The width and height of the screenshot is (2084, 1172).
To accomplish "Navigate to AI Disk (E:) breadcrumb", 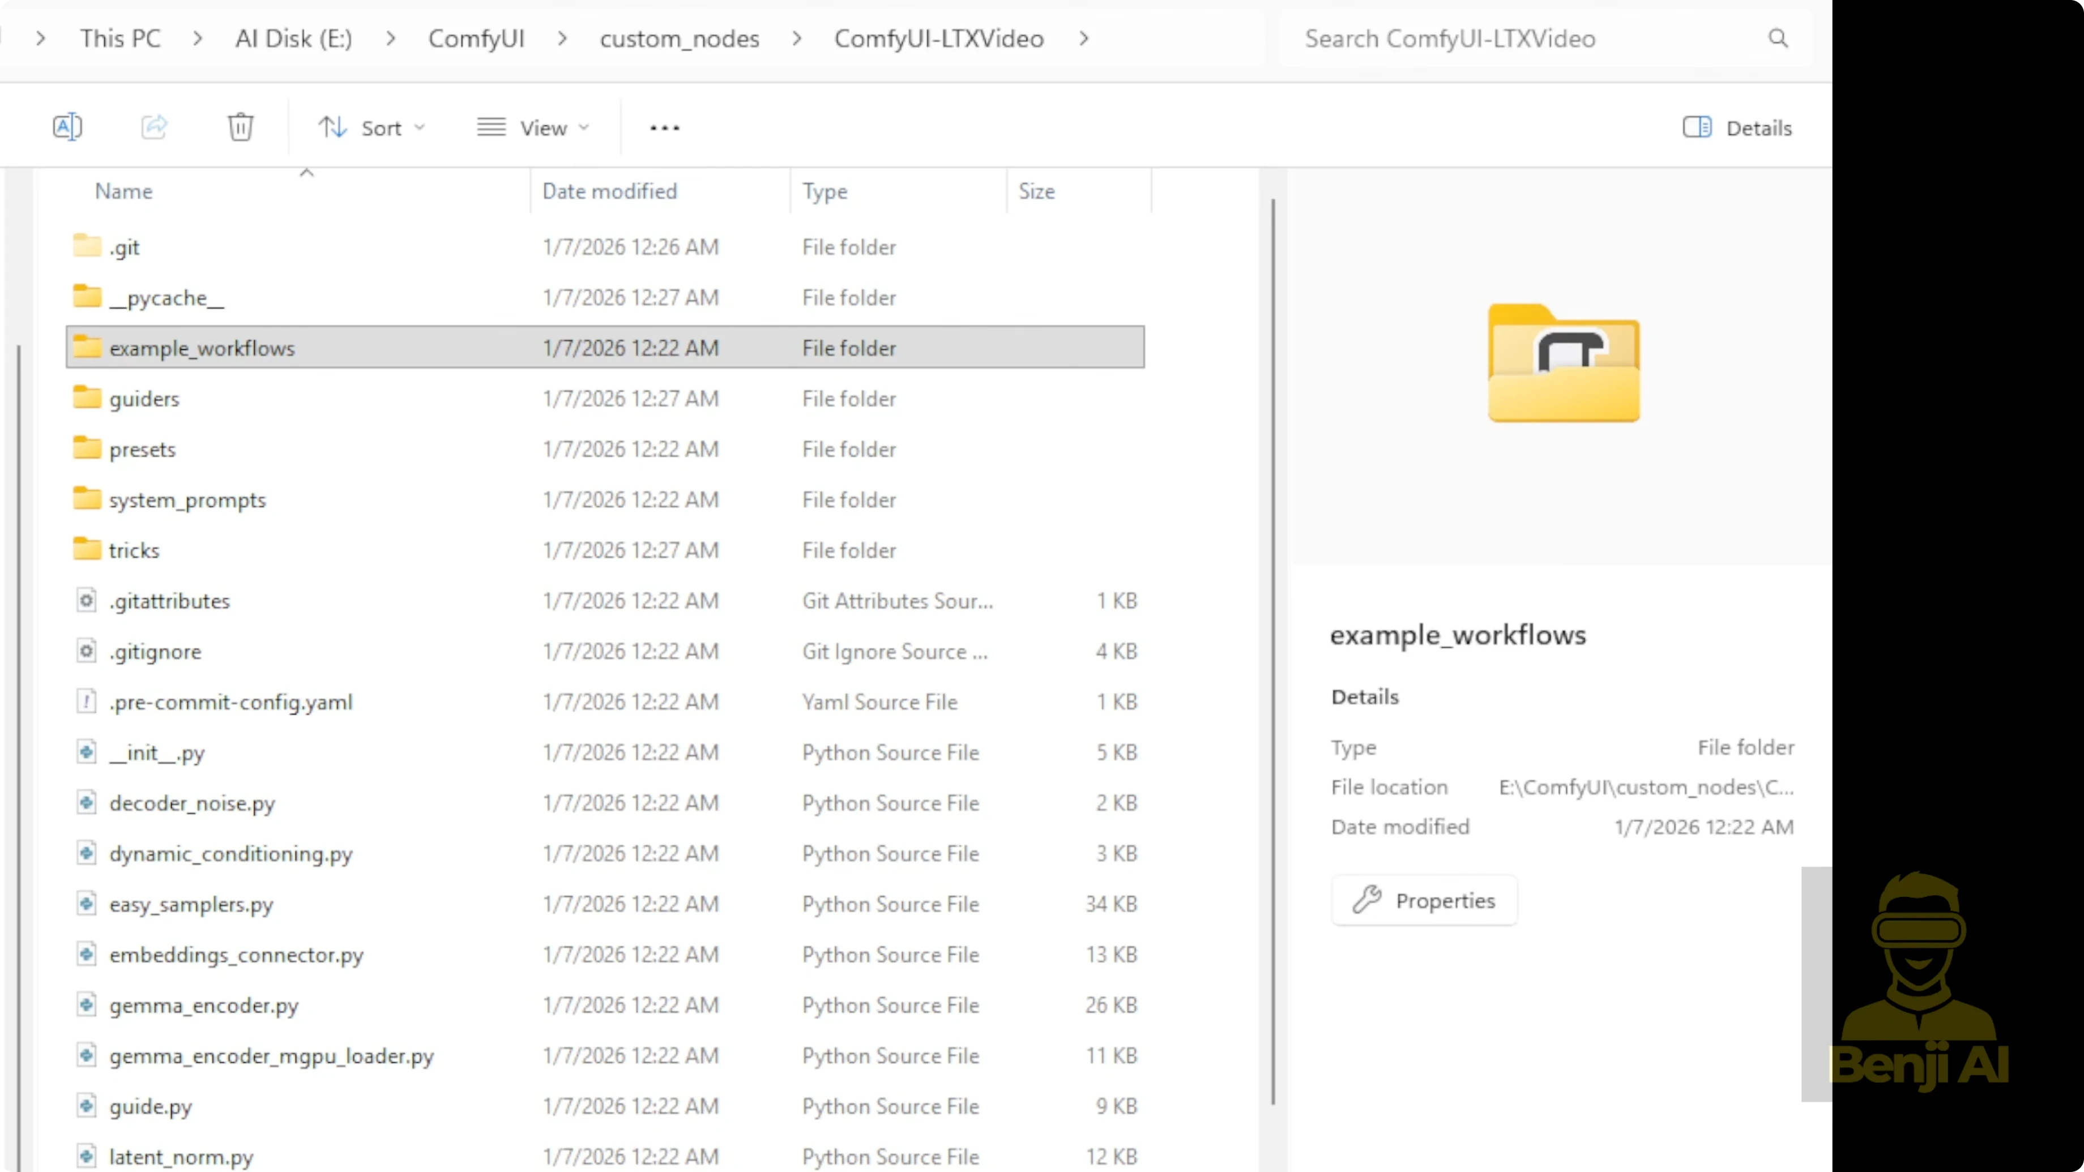I will [293, 38].
